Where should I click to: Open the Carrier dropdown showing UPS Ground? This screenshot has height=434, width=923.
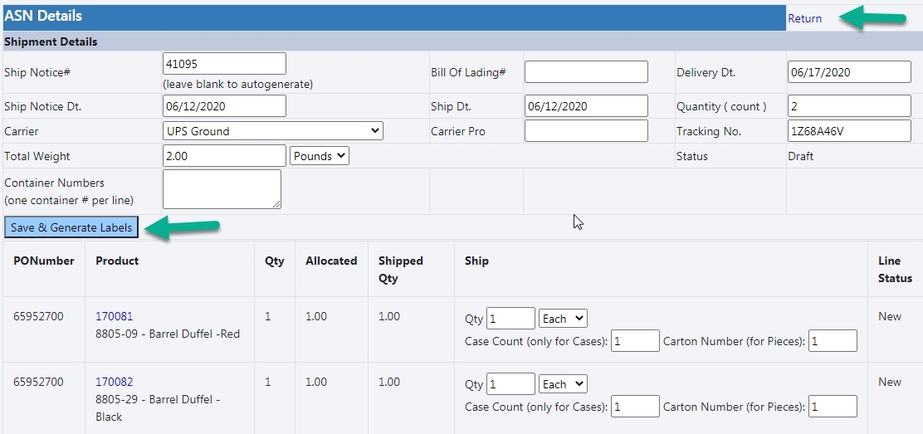click(273, 131)
